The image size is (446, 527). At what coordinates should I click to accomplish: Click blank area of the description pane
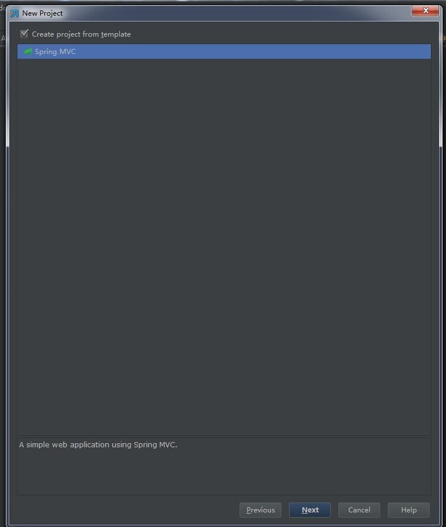(x=224, y=474)
